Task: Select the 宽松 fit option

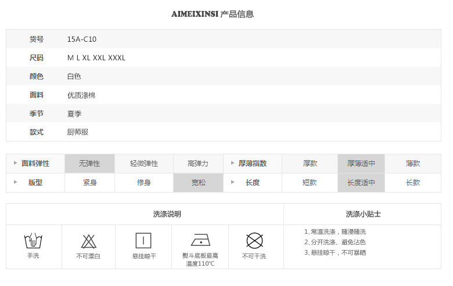Action: pos(198,183)
